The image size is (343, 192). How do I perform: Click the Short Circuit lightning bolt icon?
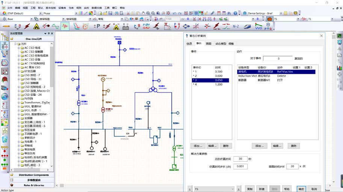(27, 26)
